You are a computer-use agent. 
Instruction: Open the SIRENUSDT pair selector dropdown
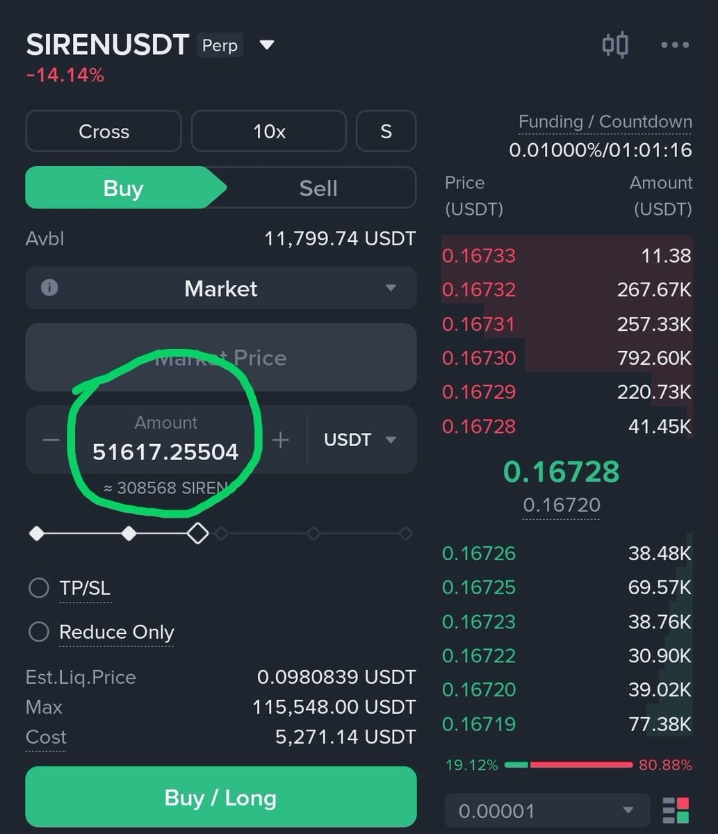coord(267,44)
